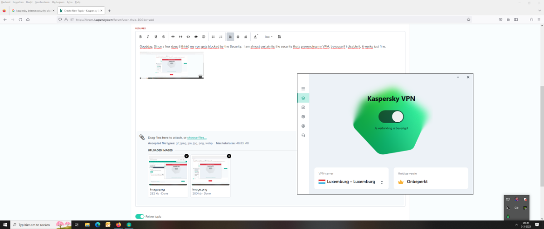Preview the post with the preview icon
The image size is (544, 229).
[x=279, y=37]
